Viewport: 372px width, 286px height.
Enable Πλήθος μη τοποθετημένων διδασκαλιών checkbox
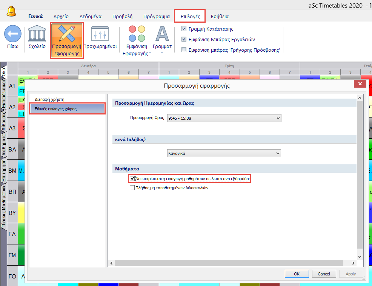click(x=132, y=187)
